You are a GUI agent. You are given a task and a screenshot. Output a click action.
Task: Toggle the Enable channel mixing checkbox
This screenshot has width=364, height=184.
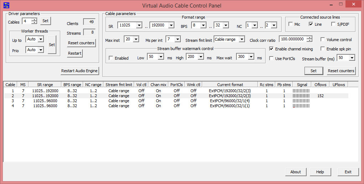[272, 49]
